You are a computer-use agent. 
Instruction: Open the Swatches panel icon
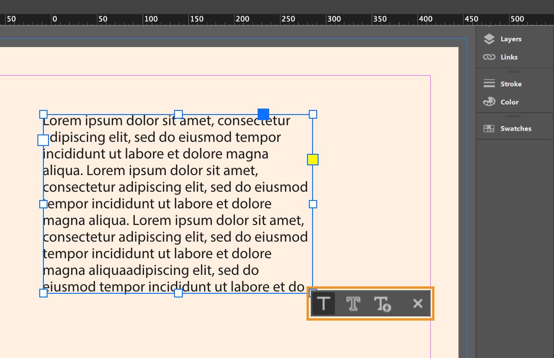pos(489,128)
